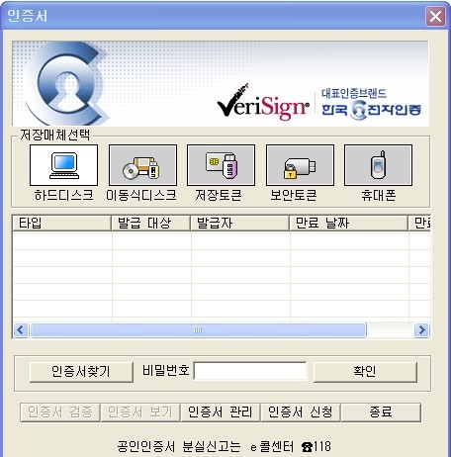Image resolution: width=451 pixels, height=457 pixels.
Task: Sort list by 만료 날짜 column header
Action: [348, 224]
